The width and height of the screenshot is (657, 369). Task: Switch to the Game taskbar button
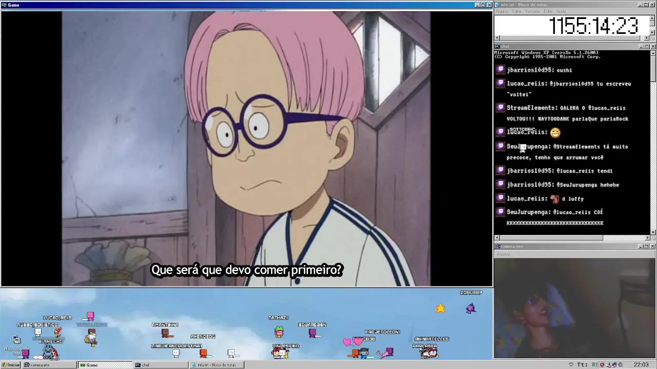coord(105,365)
